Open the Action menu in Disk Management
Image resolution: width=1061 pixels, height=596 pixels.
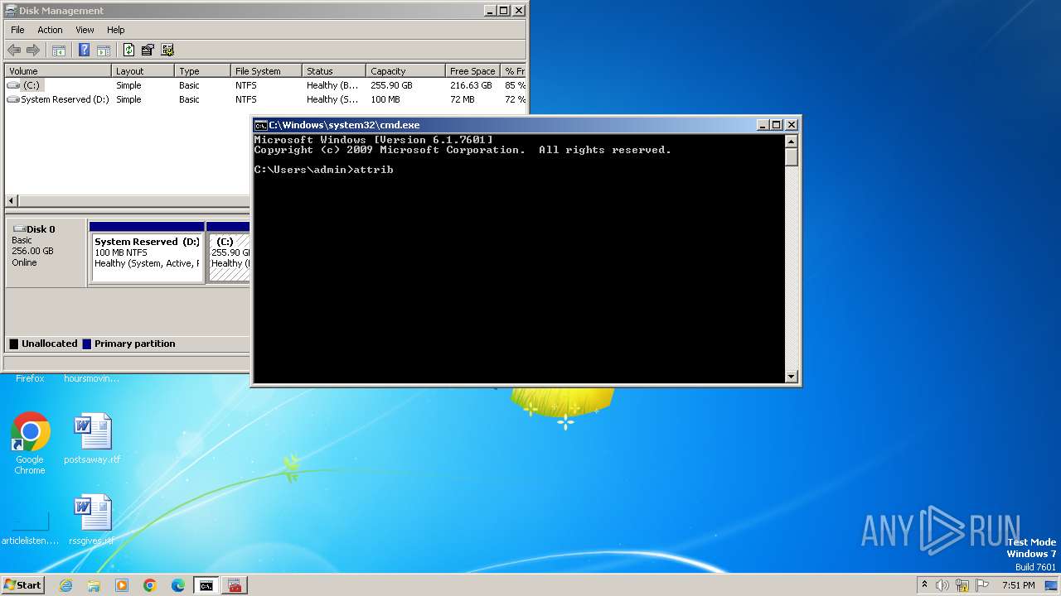pos(50,30)
